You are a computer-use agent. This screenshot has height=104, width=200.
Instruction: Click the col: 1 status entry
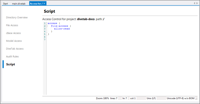(133, 98)
